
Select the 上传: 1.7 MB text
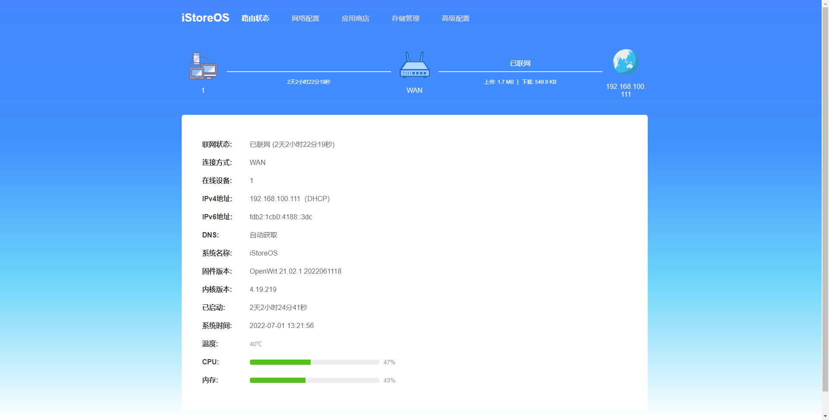(499, 82)
